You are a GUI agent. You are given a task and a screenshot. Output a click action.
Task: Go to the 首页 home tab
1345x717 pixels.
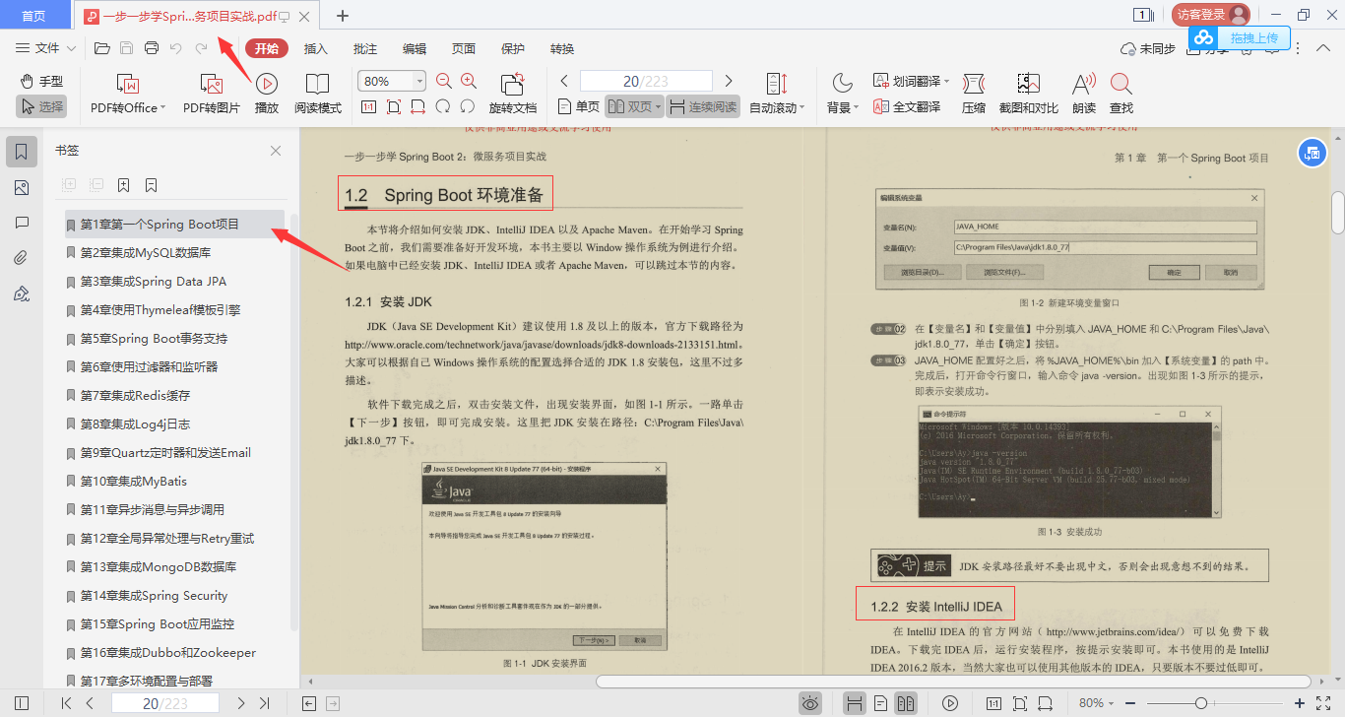point(33,15)
